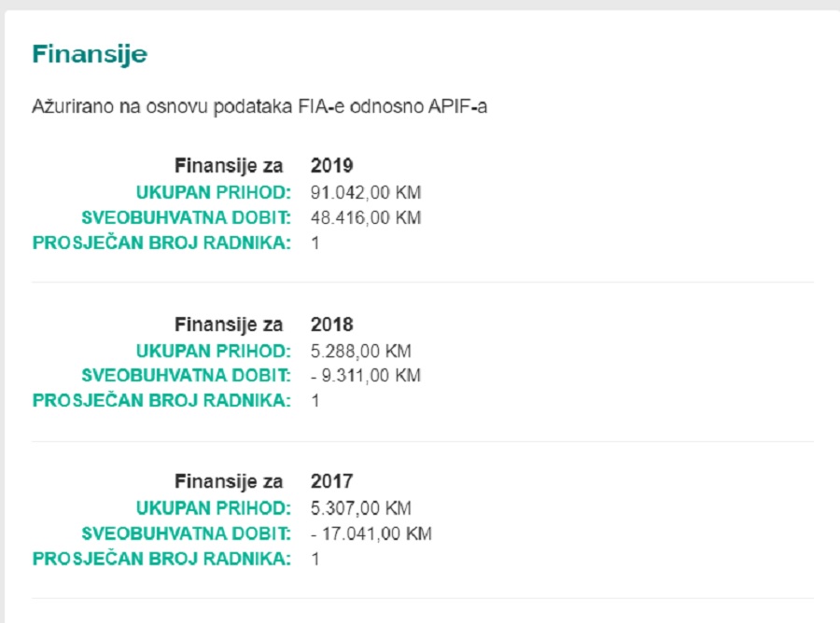The image size is (840, 623).
Task: Click the Finansije section heading
Action: click(x=90, y=55)
